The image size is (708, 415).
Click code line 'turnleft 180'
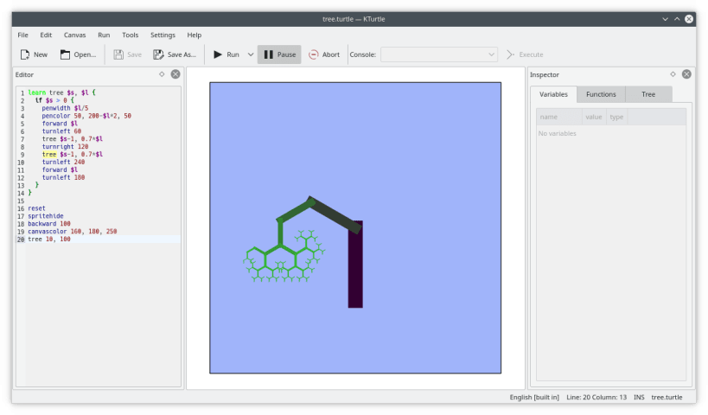click(63, 178)
